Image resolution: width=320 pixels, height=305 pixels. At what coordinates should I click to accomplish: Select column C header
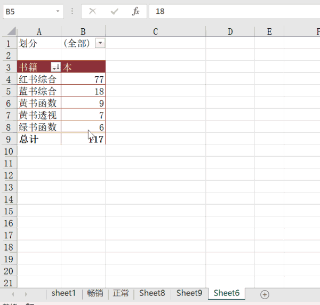156,31
